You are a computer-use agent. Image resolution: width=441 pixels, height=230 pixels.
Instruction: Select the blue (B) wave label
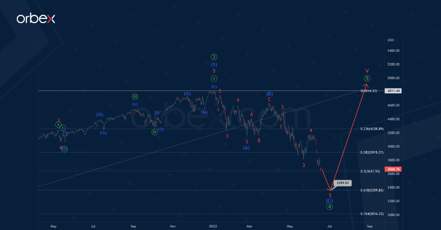click(269, 94)
